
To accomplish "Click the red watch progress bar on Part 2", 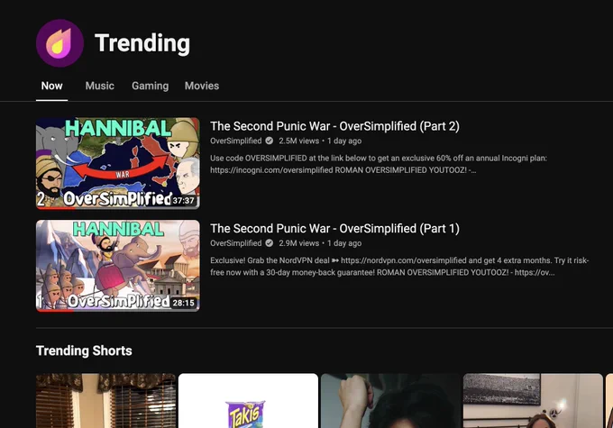I will click(56, 208).
